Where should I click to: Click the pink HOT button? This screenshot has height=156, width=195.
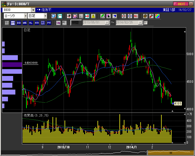(181, 4)
